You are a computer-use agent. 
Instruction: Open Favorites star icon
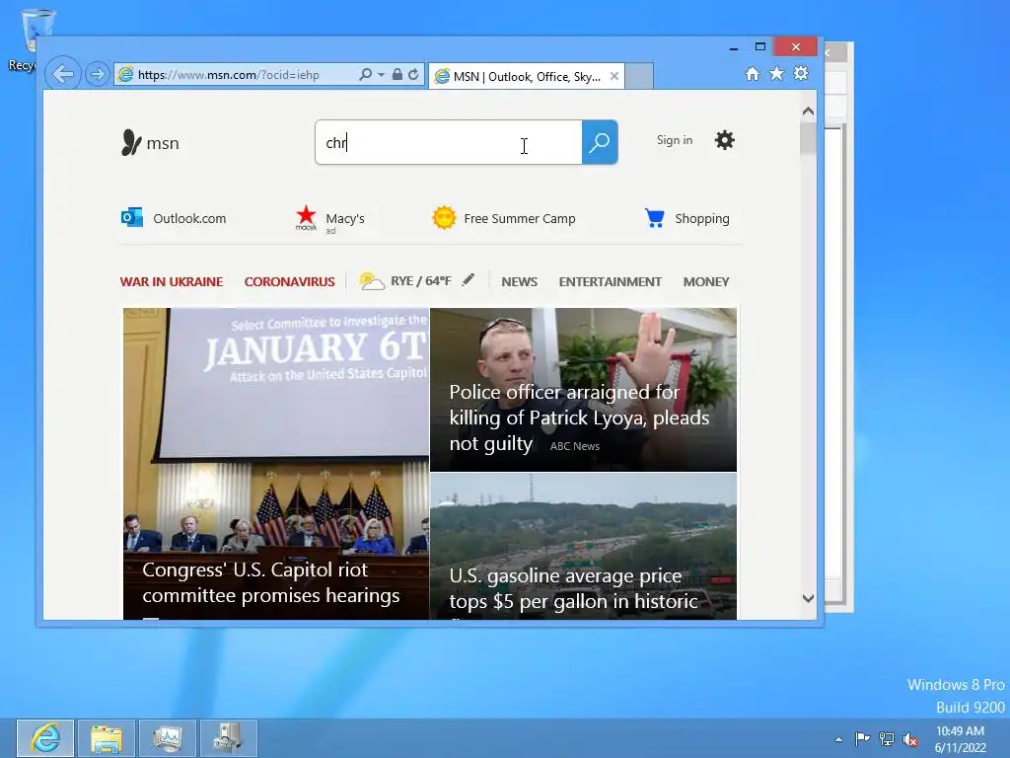777,73
